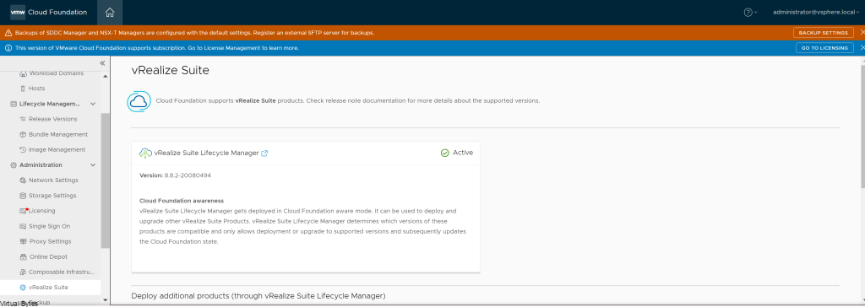Click the GO TO LICENSING button
The height and width of the screenshot is (307, 865).
click(824, 48)
